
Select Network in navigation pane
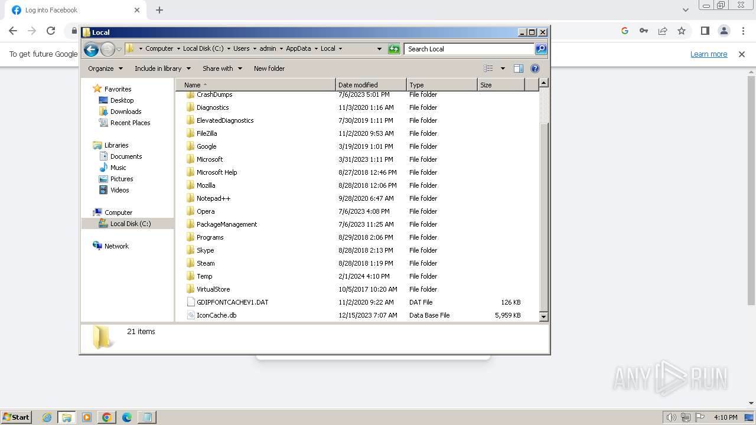pyautogui.click(x=116, y=246)
